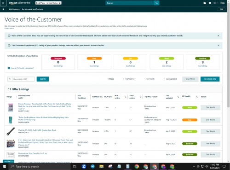Viewport: 230px width, 170px height.
Task: See details for Restorative Skin Complex row
Action: (x=210, y=154)
